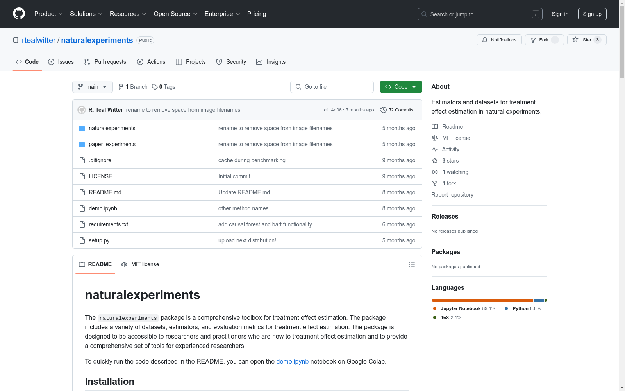This screenshot has width=625, height=391.
Task: Expand the Resources menu
Action: coord(128,14)
